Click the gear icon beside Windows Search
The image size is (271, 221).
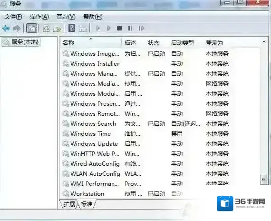pos(66,124)
